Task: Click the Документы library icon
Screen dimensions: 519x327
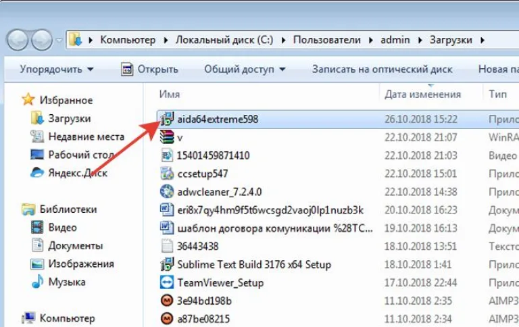Action: tap(37, 245)
